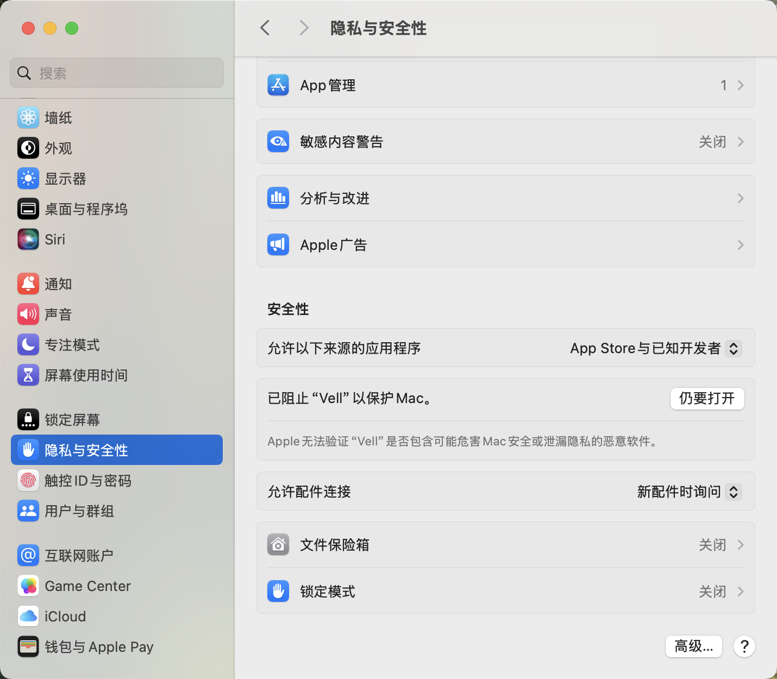The image size is (777, 679).
Task: Select the 钱包与 Apple Pay wallet icon
Action: 28,647
